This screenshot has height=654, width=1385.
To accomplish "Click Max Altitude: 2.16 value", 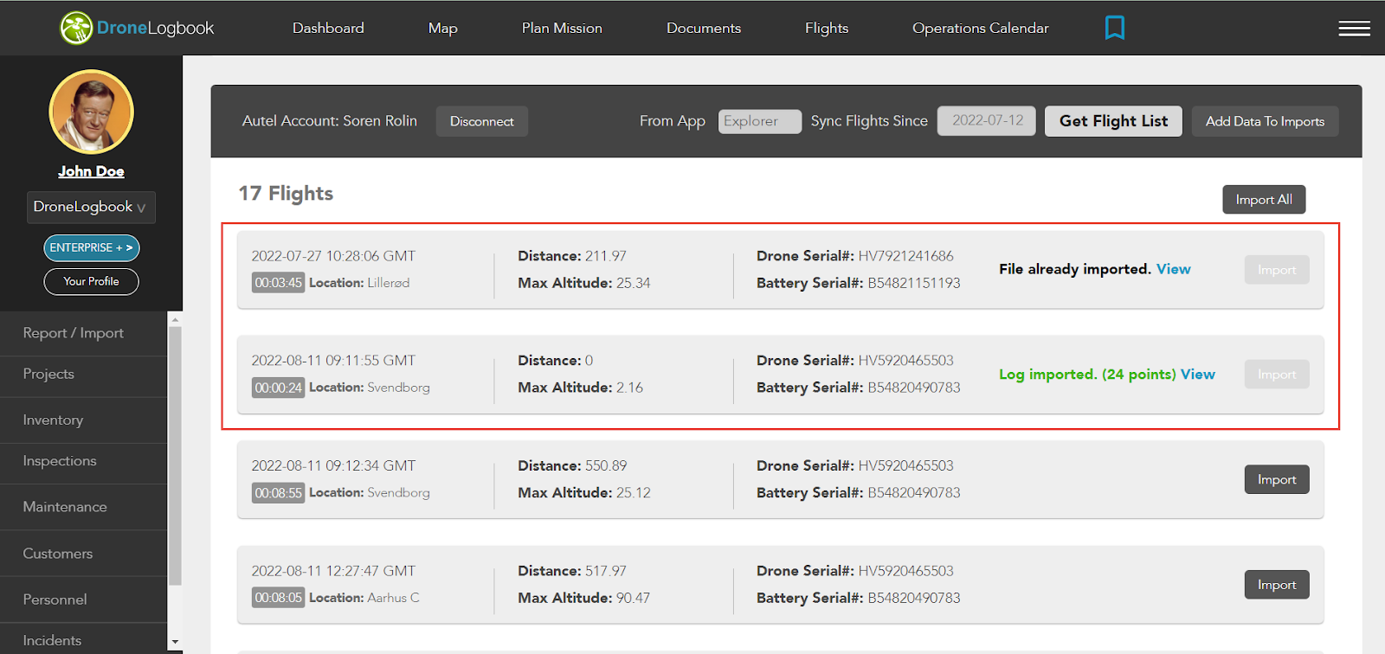I will click(629, 388).
